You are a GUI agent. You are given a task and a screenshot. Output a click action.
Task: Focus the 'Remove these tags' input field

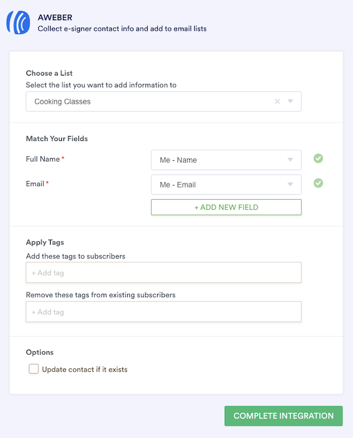pos(164,312)
